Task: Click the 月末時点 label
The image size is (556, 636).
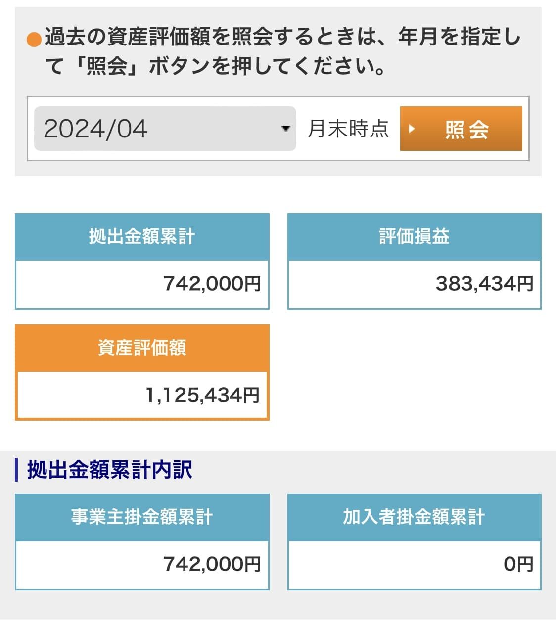Action: pyautogui.click(x=348, y=129)
